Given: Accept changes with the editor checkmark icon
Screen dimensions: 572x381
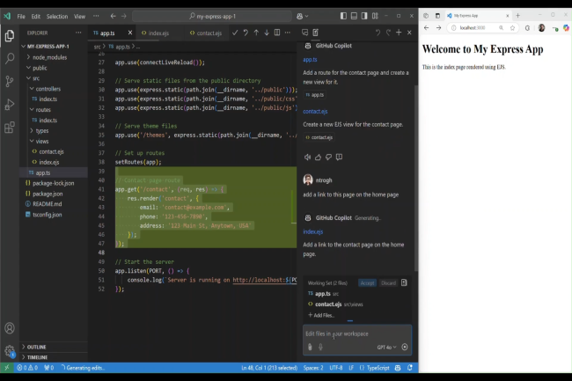Looking at the screenshot, I should 235,33.
